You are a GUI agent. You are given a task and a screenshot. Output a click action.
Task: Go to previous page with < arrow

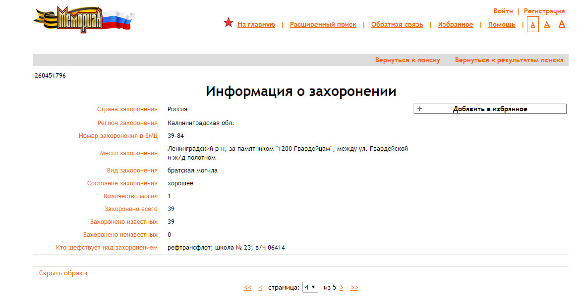click(x=261, y=288)
